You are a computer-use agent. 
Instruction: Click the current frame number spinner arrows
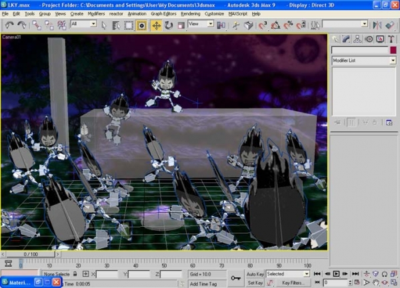coord(350,283)
